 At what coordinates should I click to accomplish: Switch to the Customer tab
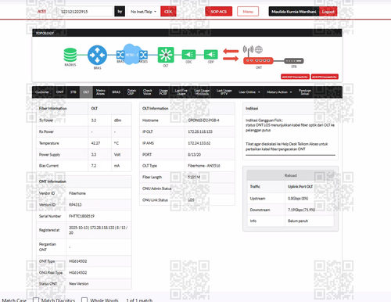[x=42, y=92]
